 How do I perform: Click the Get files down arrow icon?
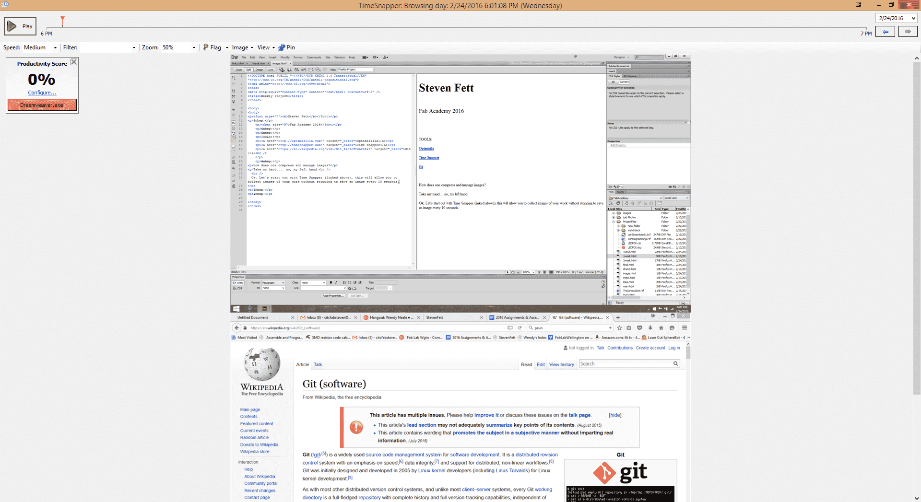pos(626,203)
